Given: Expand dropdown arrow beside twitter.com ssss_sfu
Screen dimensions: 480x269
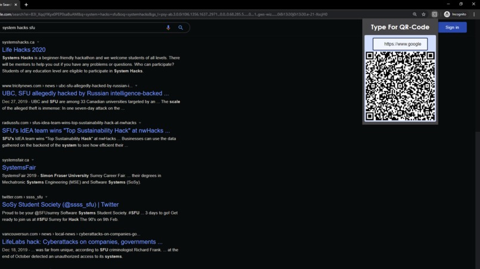Looking at the screenshot, I should tap(46, 197).
